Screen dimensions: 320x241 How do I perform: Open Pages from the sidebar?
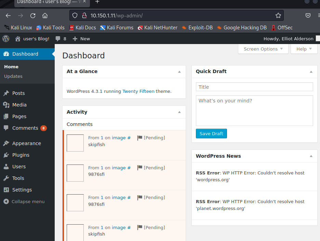[19, 116]
